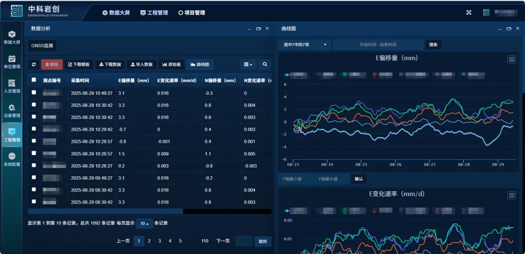This screenshot has height=254, width=525.
Task: Check the row with time 10:26:57
Action: pos(34,153)
